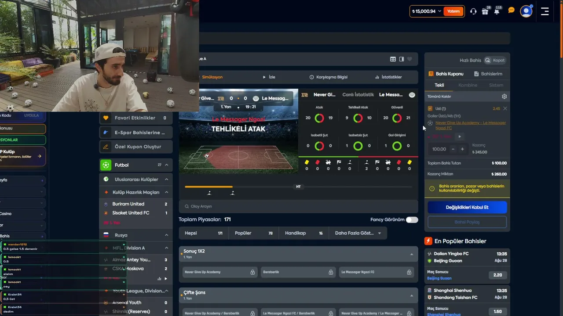The image size is (563, 316).
Task: Collapse the Sonuç 1X2 market
Action: coord(412,254)
